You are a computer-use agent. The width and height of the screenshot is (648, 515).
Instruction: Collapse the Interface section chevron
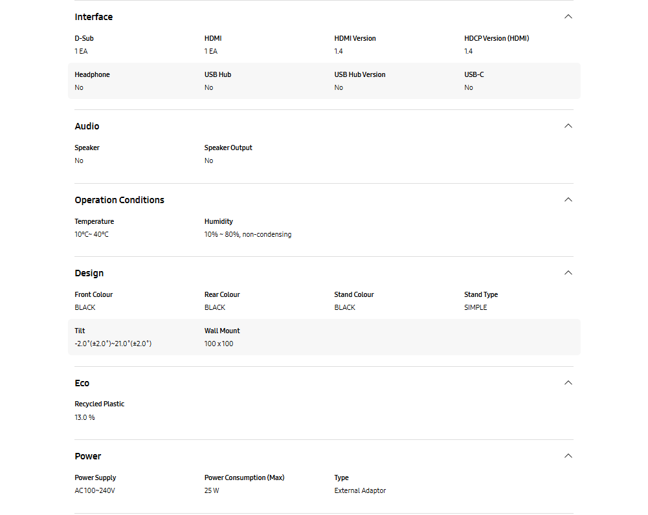pos(568,17)
